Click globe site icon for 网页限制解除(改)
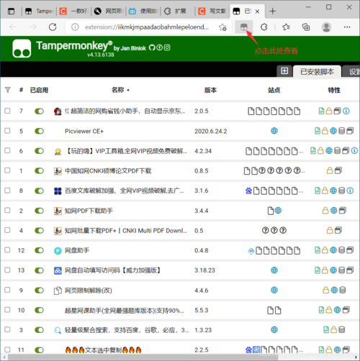Screen dimensions: 360x361 coord(274,290)
